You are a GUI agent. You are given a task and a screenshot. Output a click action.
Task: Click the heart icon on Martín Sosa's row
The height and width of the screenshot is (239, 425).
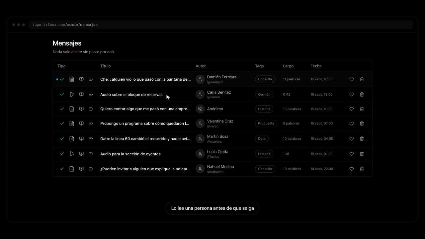point(351,139)
